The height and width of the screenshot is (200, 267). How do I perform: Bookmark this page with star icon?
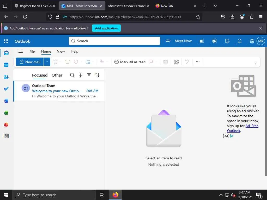(x=198, y=17)
